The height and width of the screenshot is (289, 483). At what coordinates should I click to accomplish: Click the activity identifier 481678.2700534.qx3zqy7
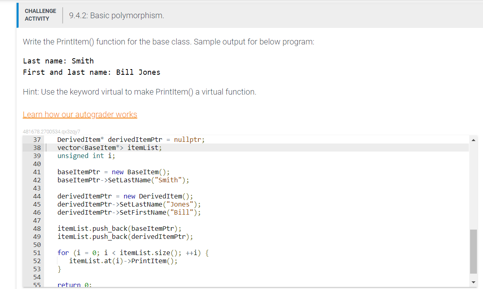click(x=51, y=131)
